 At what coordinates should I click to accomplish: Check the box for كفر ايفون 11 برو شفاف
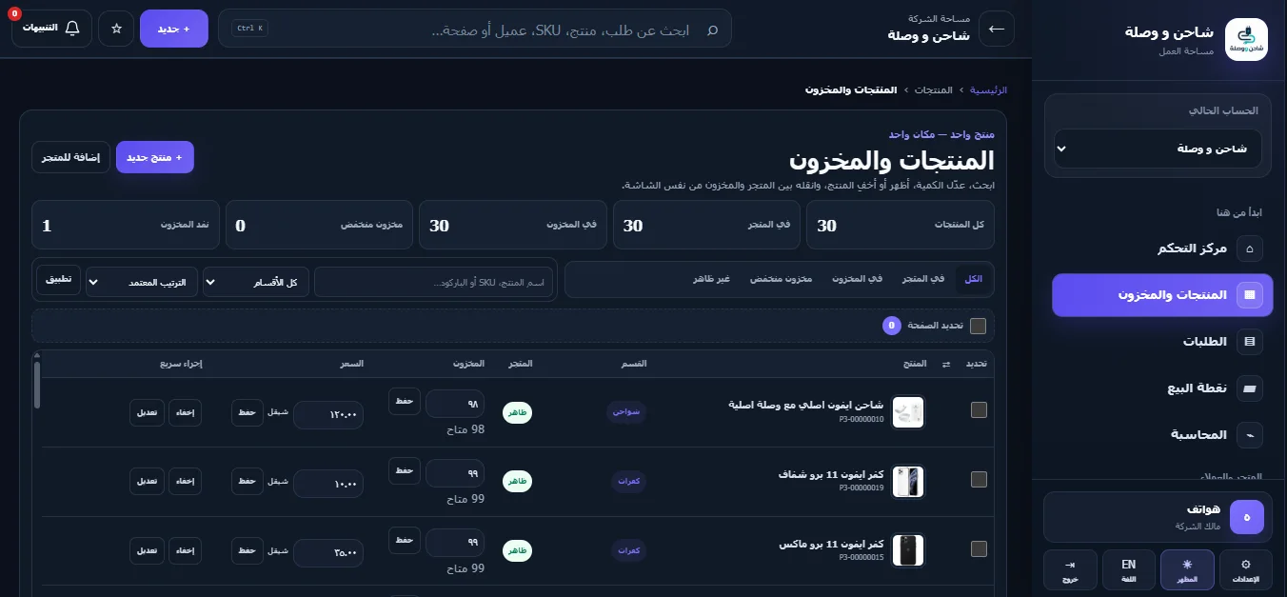[979, 479]
